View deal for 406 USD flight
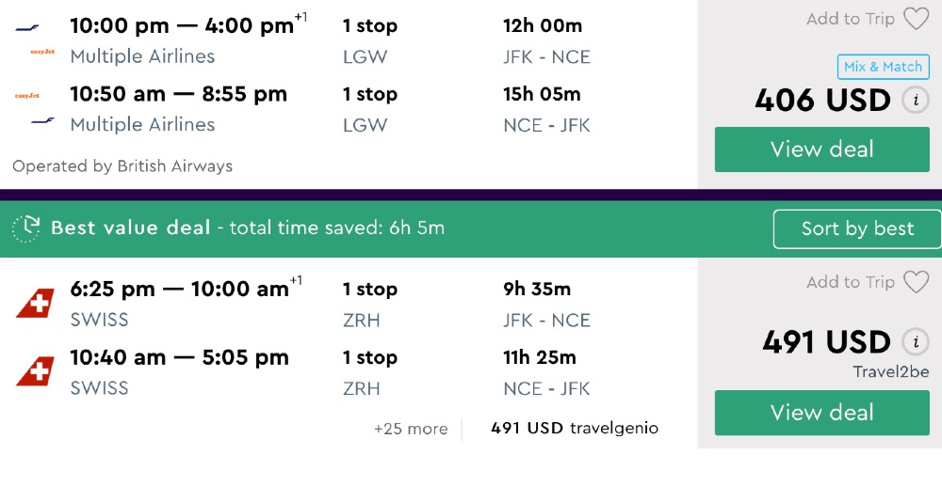The image size is (942, 487). click(821, 149)
